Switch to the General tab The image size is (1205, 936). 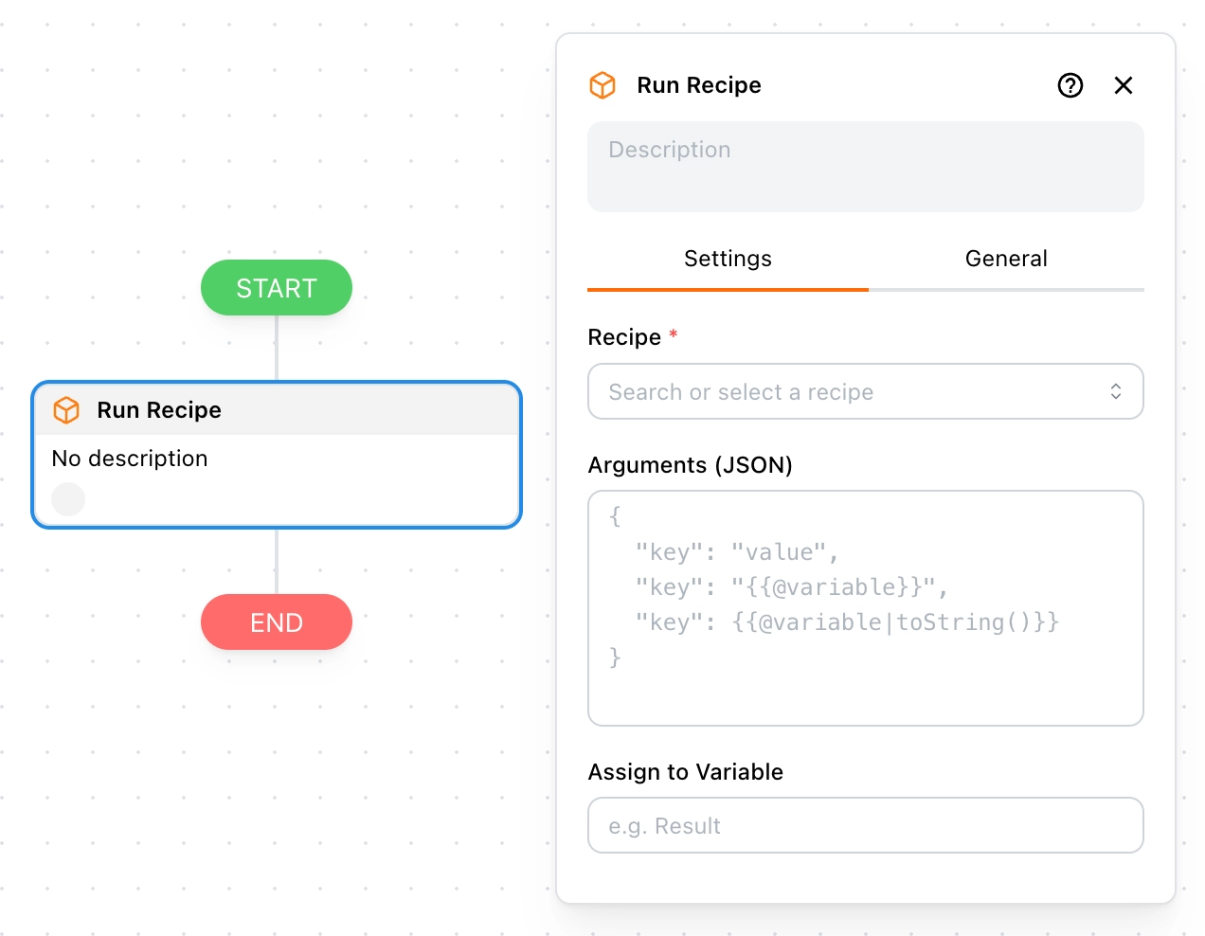1005,259
